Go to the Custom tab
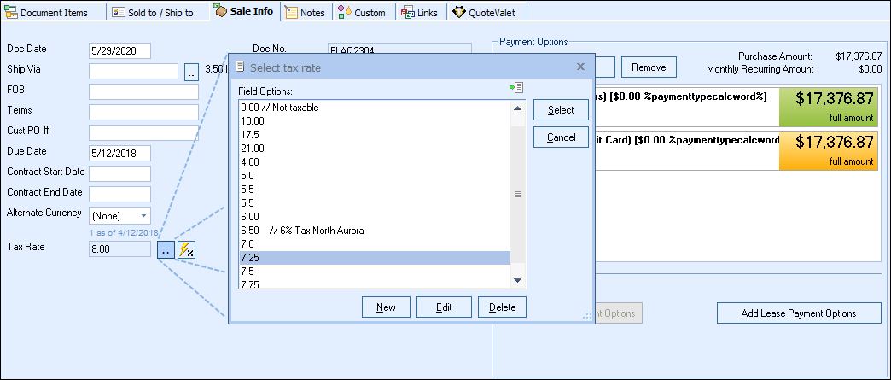Image resolution: width=891 pixels, height=380 pixels. pyautogui.click(x=363, y=13)
